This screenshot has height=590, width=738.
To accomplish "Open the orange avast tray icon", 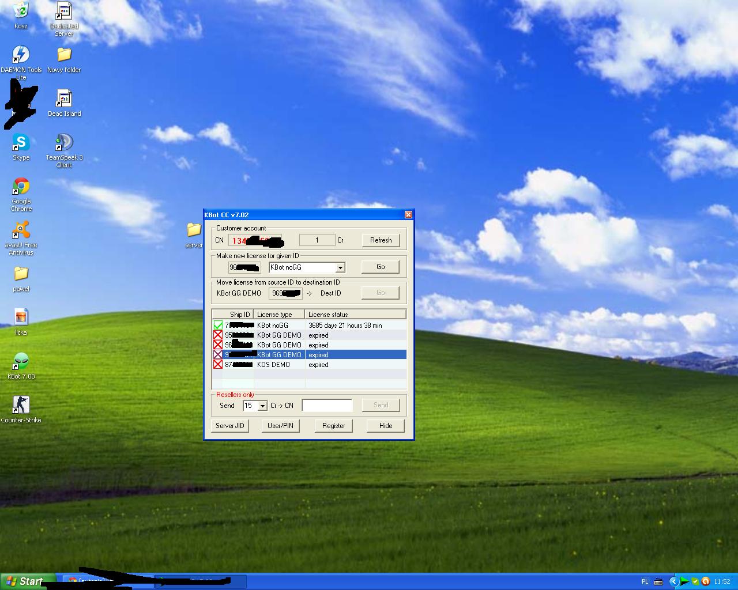I will pyautogui.click(x=705, y=581).
